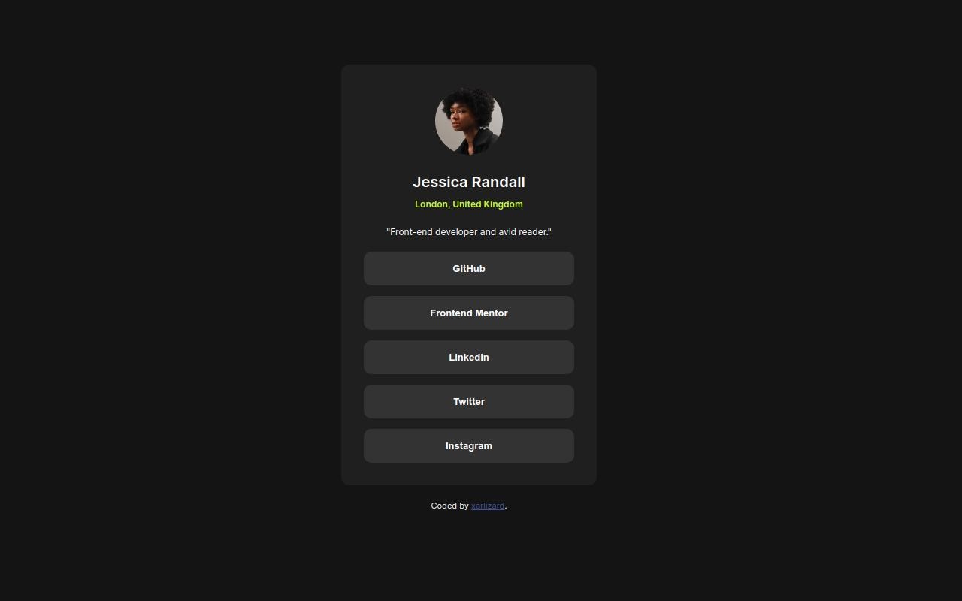Click the Coded by footer text
Screen dimensions: 962x601
(449, 506)
